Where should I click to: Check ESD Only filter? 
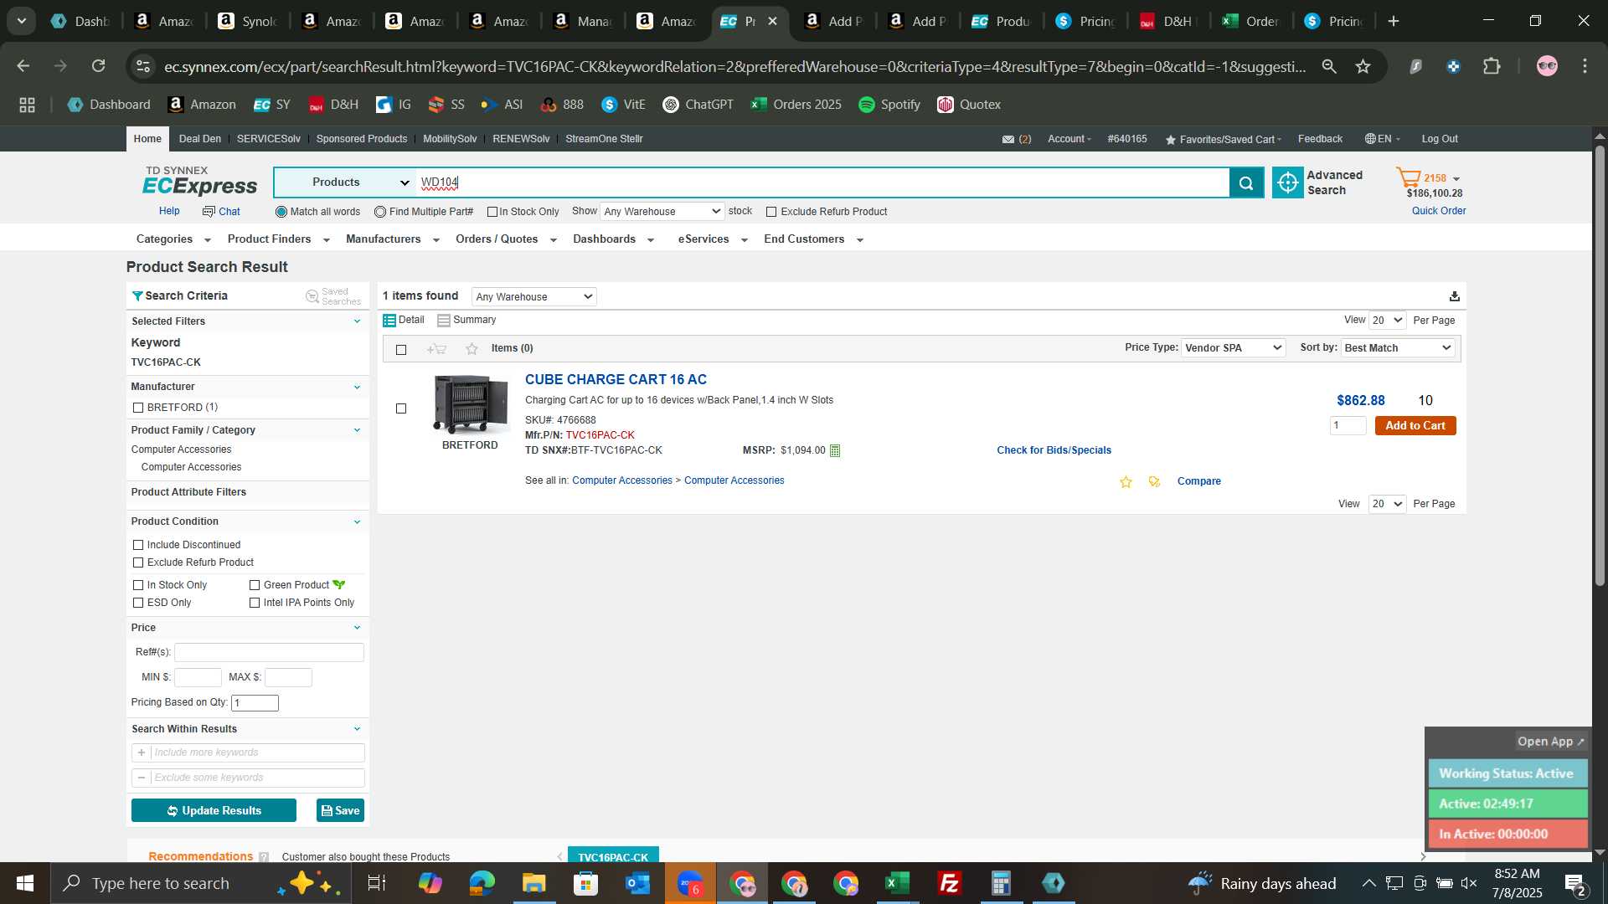click(138, 603)
